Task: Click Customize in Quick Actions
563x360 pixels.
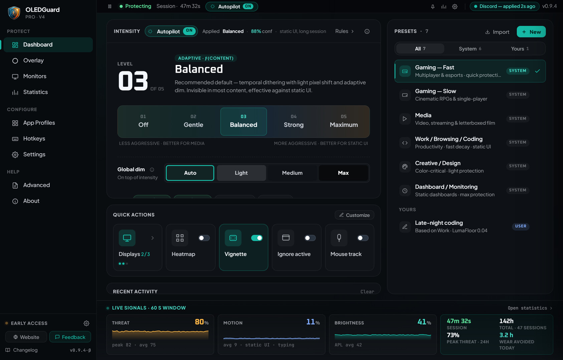Action: 354,215
